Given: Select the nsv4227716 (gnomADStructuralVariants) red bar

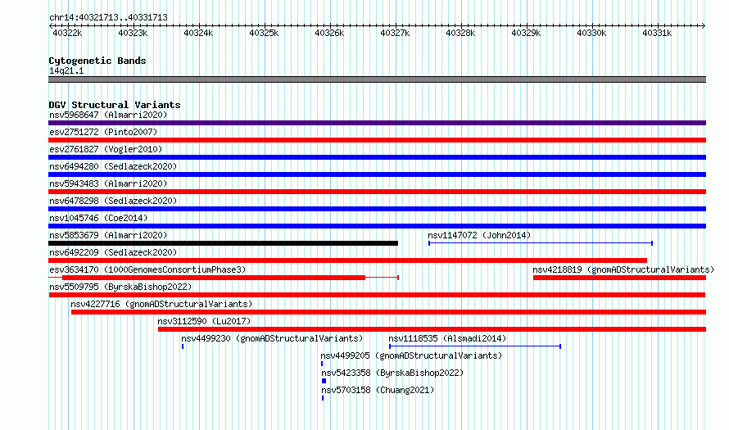Looking at the screenshot, I should coord(389,312).
